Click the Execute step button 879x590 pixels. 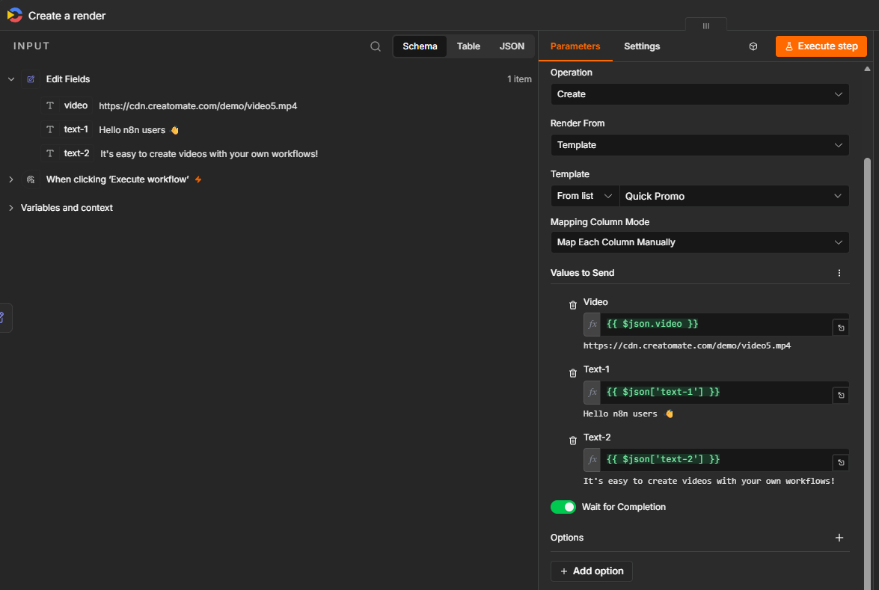[821, 46]
